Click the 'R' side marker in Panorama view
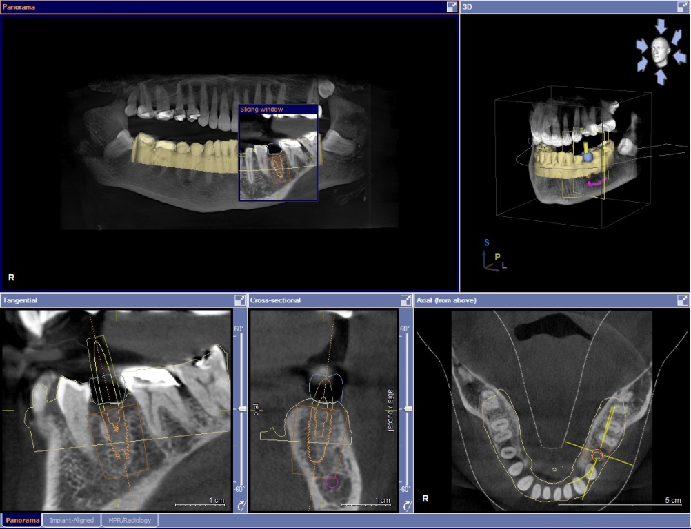The height and width of the screenshot is (529, 691). [12, 278]
